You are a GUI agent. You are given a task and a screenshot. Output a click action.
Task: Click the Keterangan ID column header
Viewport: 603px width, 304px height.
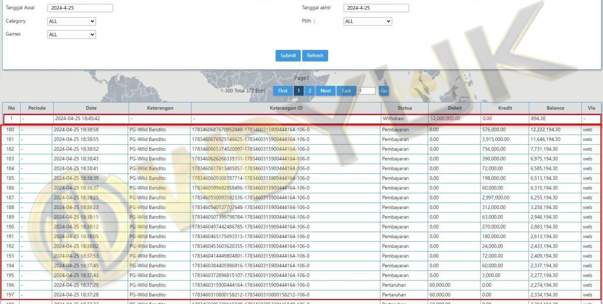tap(286, 108)
